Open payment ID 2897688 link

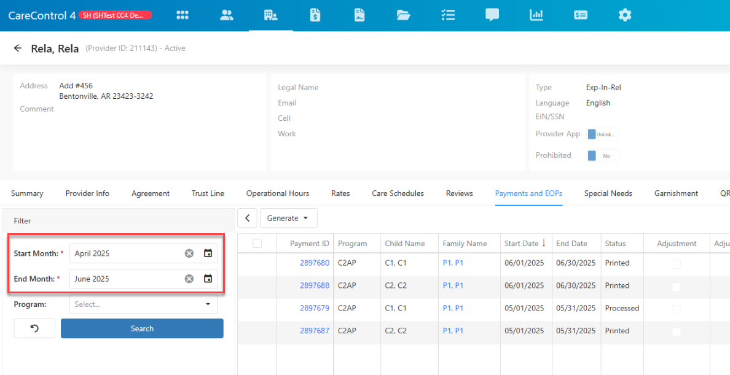click(x=315, y=285)
